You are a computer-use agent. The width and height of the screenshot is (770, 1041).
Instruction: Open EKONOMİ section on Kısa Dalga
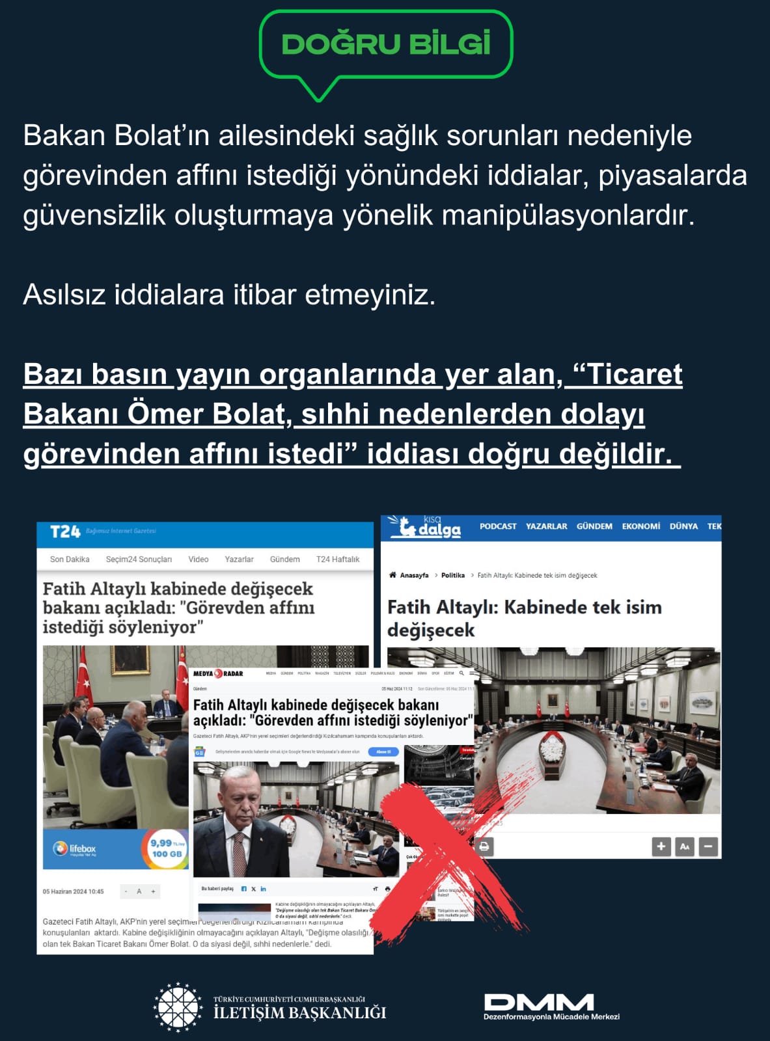click(640, 526)
